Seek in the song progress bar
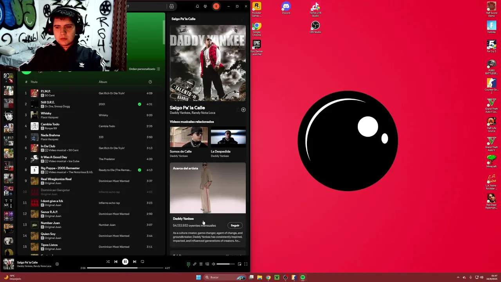The image size is (501, 282). pos(125,268)
